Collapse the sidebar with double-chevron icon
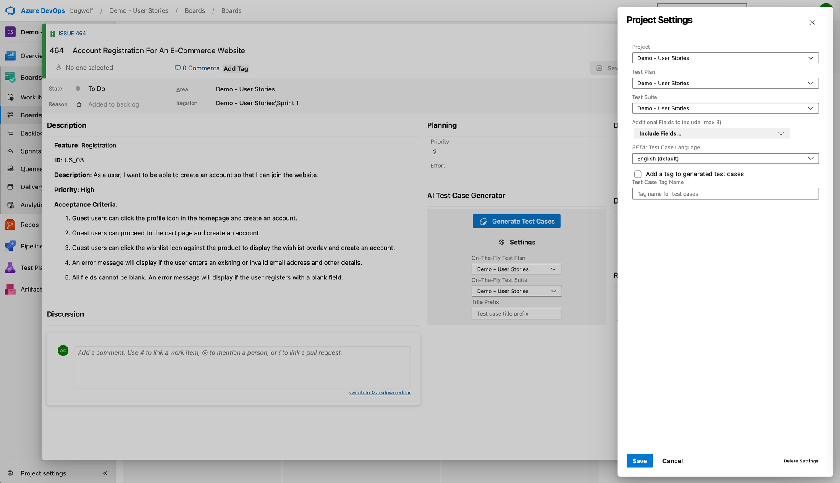The image size is (840, 483). coord(105,473)
